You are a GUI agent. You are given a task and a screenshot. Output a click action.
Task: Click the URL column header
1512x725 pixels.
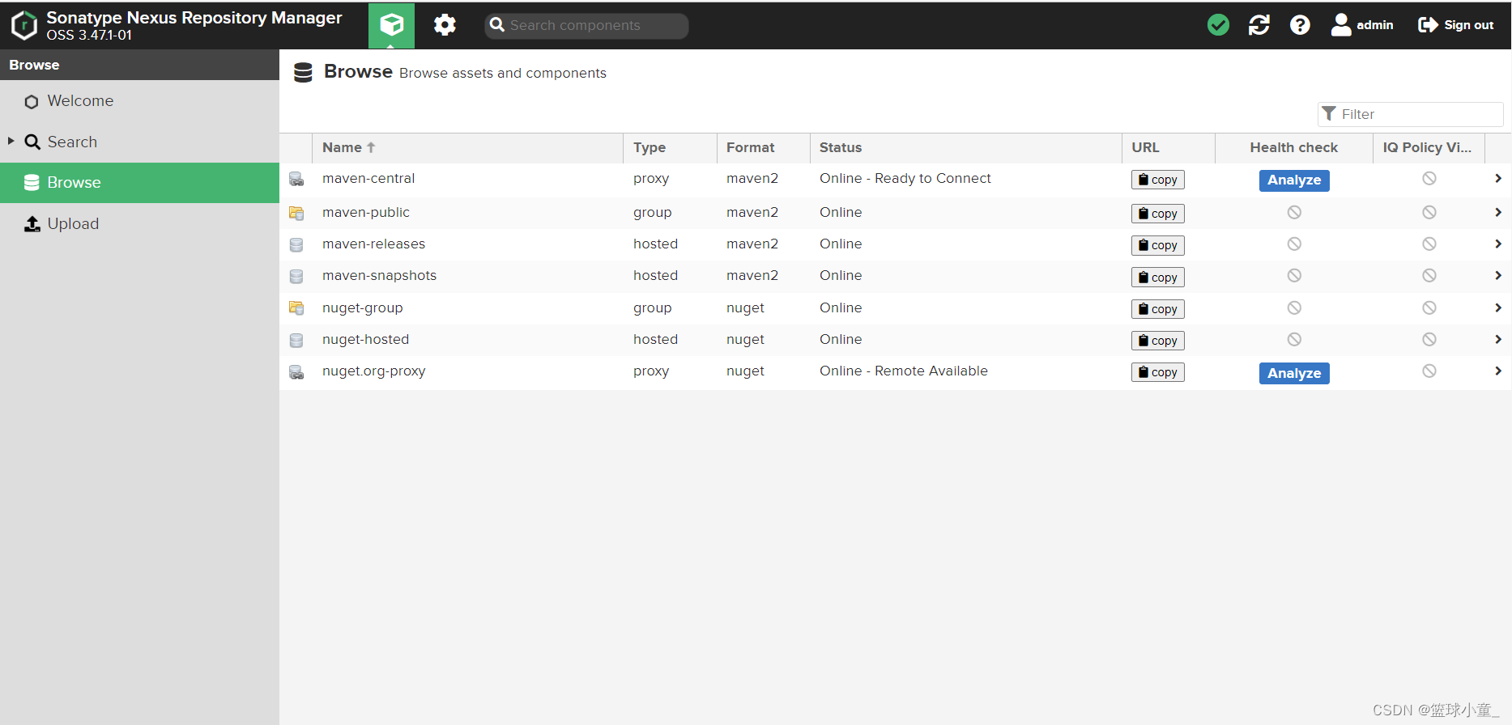click(x=1168, y=147)
